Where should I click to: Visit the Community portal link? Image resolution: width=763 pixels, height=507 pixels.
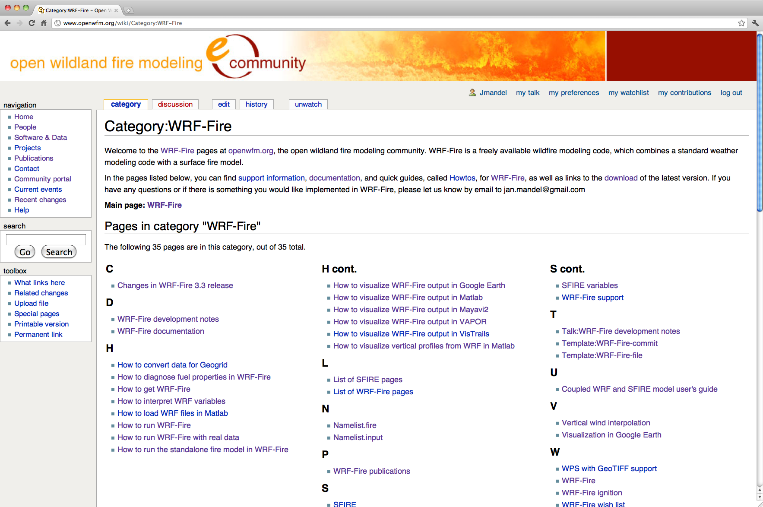pos(43,179)
